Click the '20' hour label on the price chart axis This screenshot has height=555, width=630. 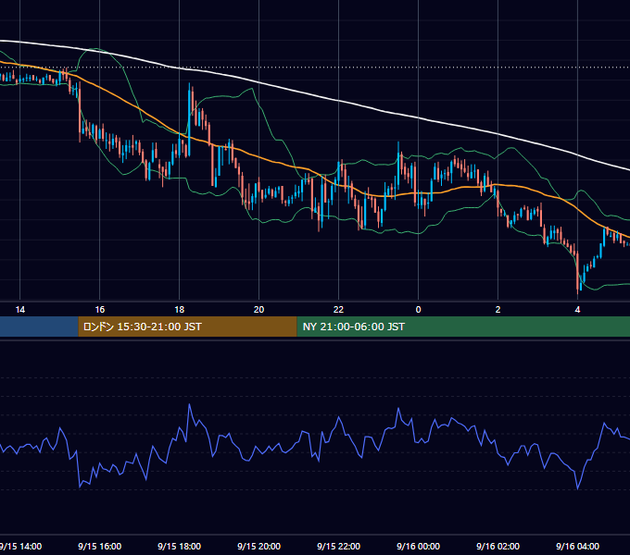(x=258, y=310)
